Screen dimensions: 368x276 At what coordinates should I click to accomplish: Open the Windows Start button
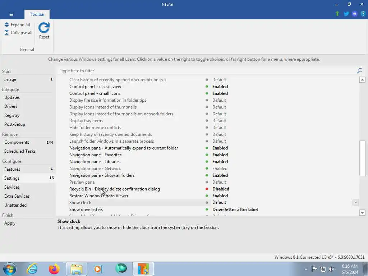[x=10, y=269]
